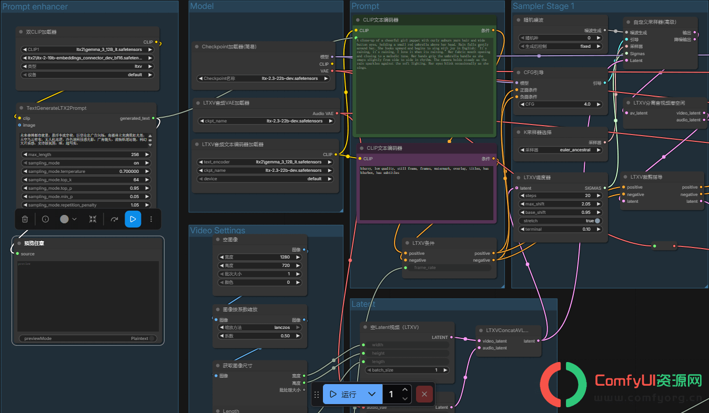709x413 pixels.
Task: Select next CLIP1 model with right arrow
Action: [150, 49]
